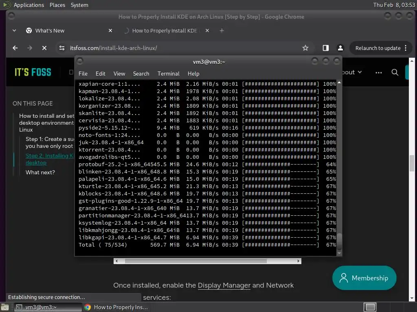Viewport: 417px width, 312px height.
Task: Open the It's FOSS logo home link
Action: [x=33, y=72]
